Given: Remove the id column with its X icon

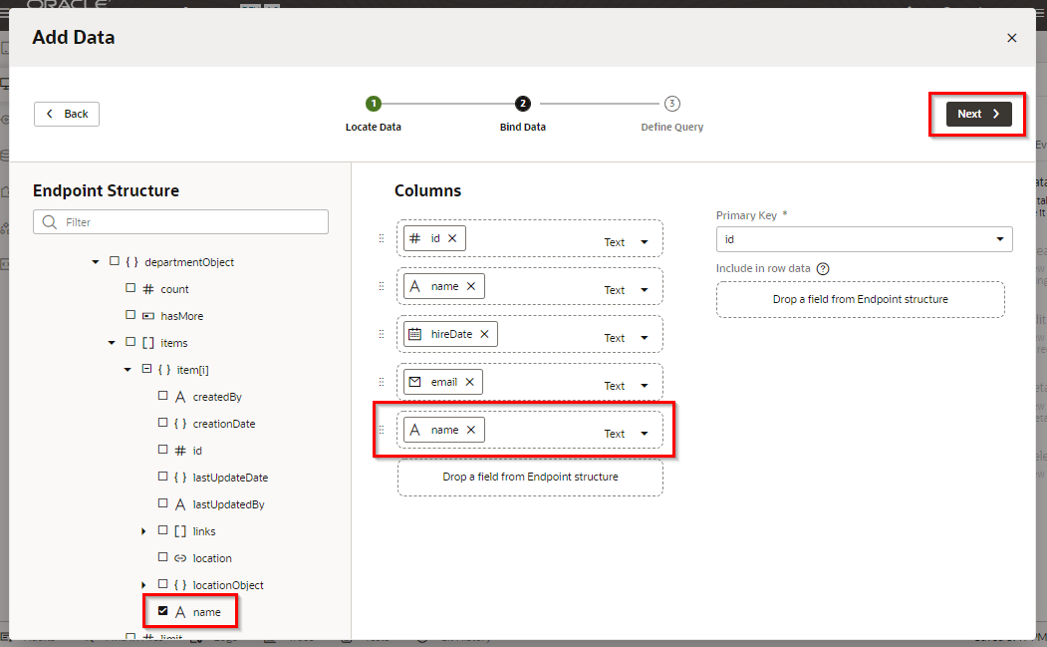Looking at the screenshot, I should 452,238.
